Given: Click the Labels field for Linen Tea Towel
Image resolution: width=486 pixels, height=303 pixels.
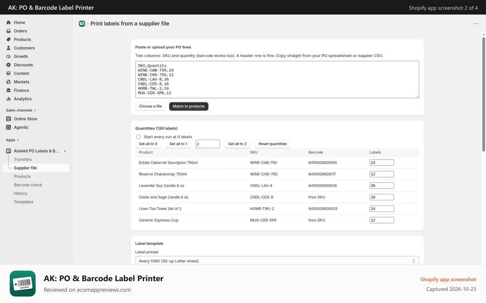Looking at the screenshot, I should (382, 208).
